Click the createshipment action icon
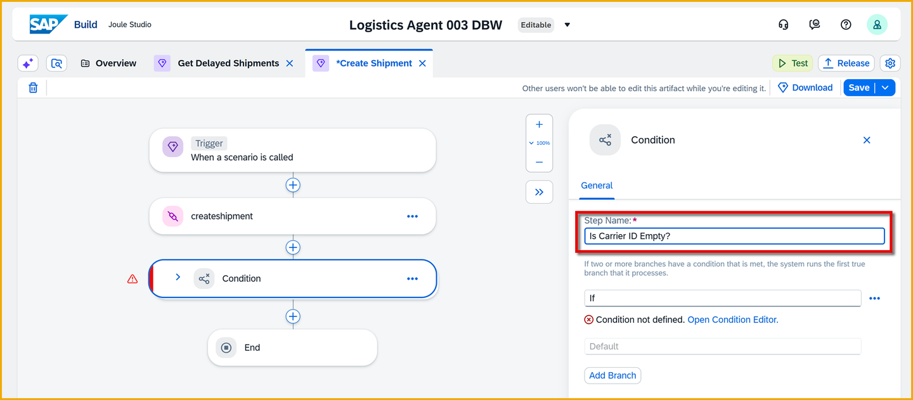Image resolution: width=913 pixels, height=400 pixels. pos(172,216)
